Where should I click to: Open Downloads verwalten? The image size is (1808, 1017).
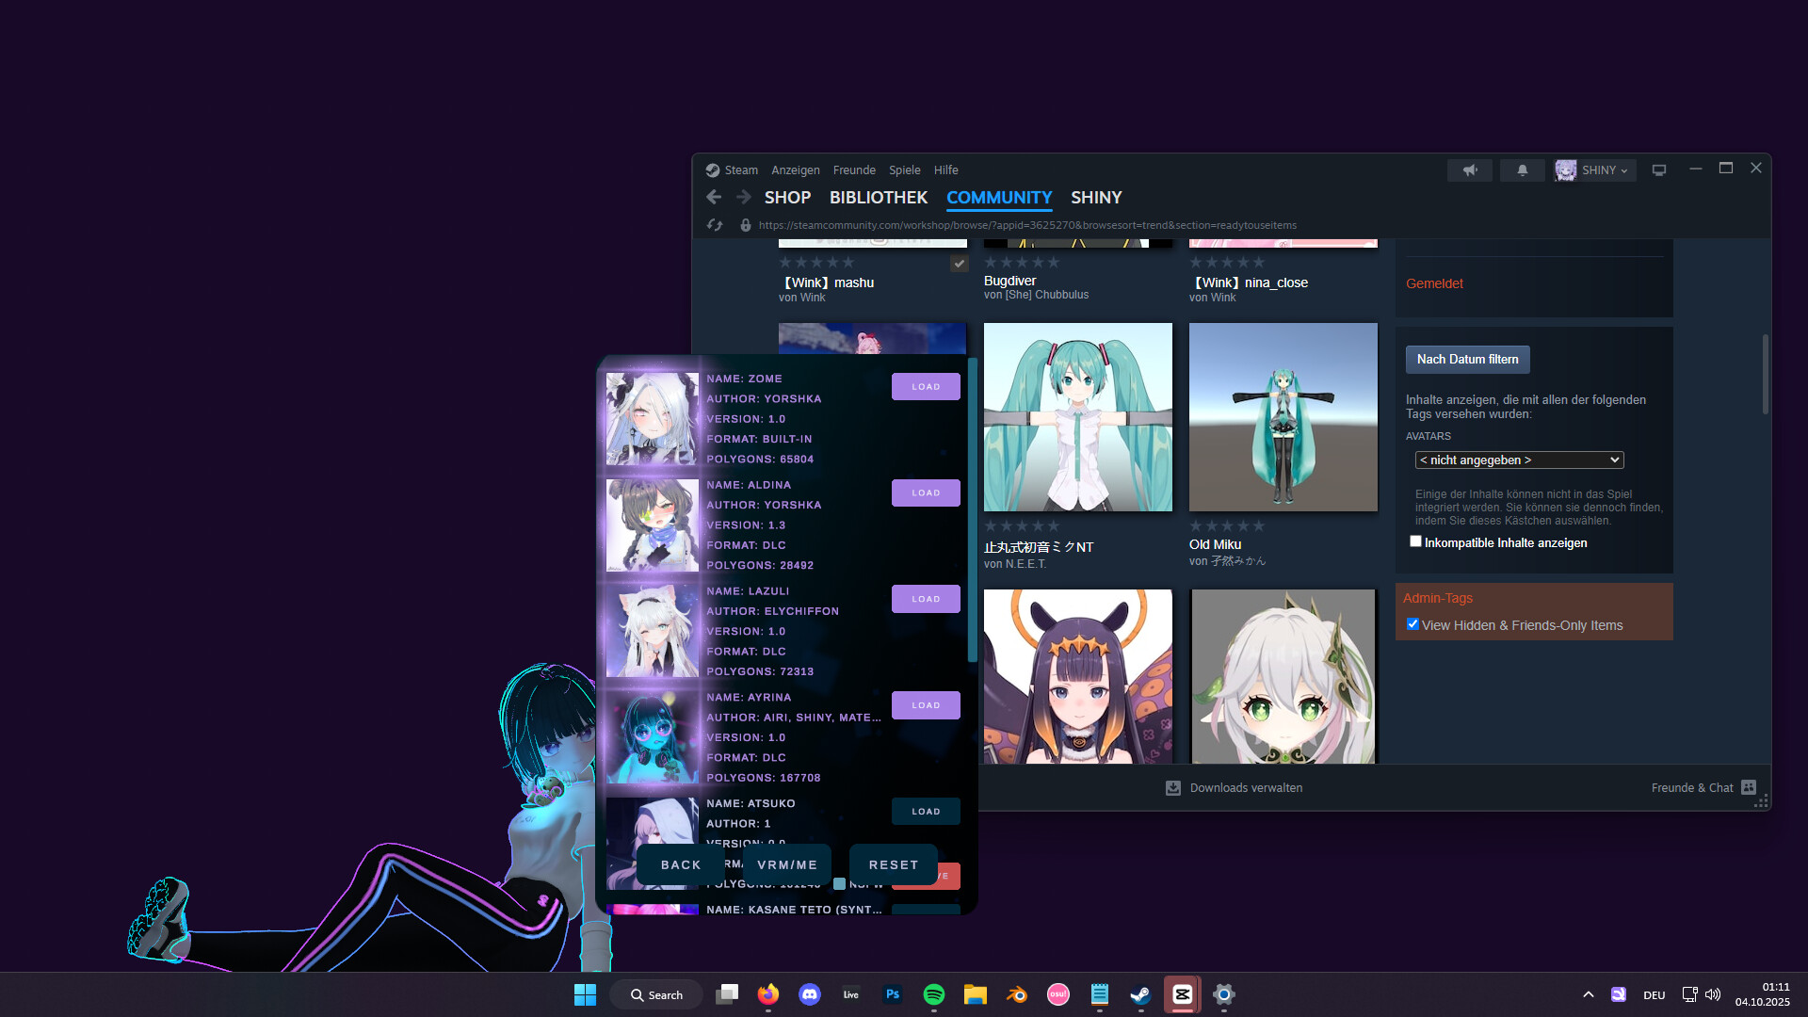coord(1245,787)
